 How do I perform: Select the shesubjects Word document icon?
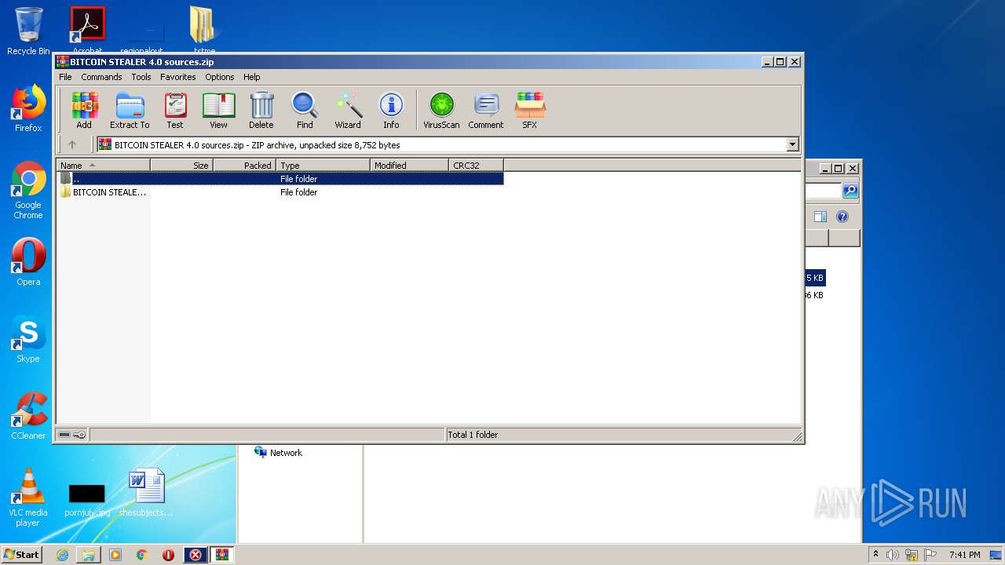147,493
